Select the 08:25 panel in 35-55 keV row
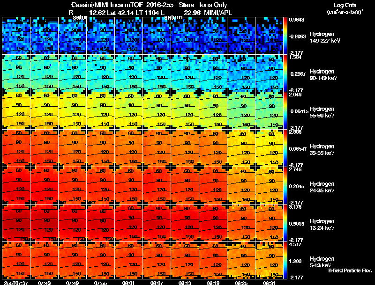 pos(241,148)
